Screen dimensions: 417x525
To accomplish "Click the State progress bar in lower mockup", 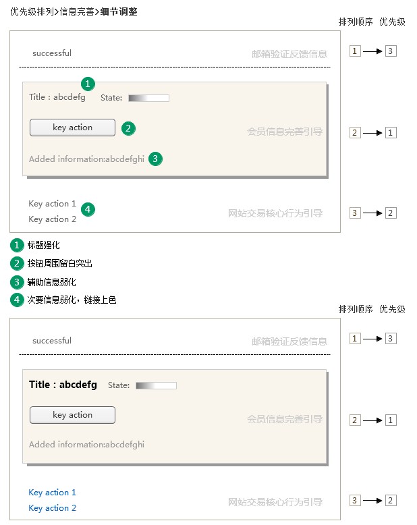I will tap(156, 385).
